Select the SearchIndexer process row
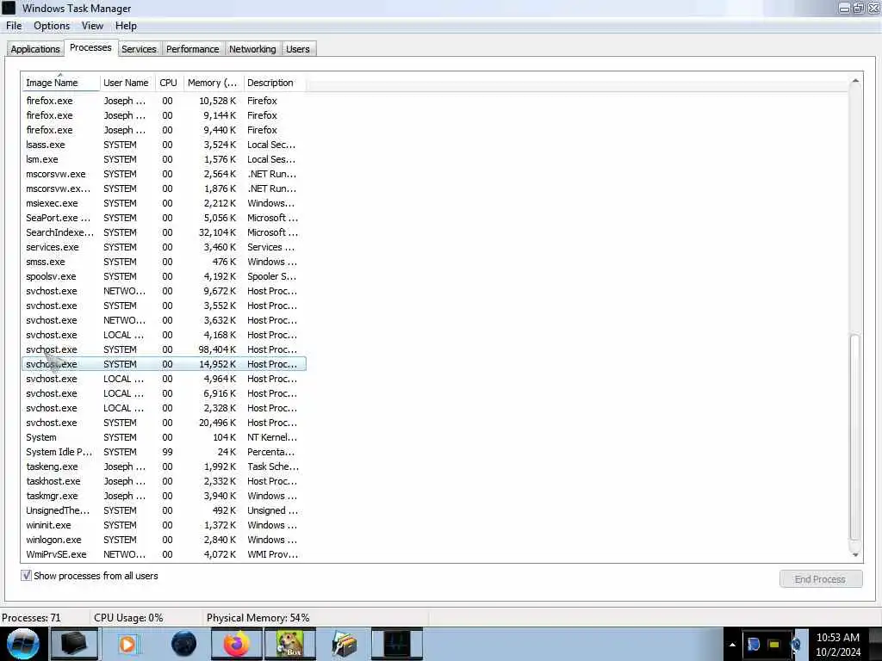The height and width of the screenshot is (661, 882). pyautogui.click(x=164, y=232)
